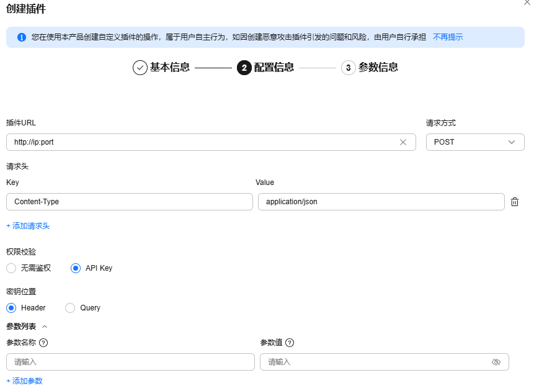Open the 请求方式 POST dropdown
Viewport: 534px width, 388px height.
474,142
